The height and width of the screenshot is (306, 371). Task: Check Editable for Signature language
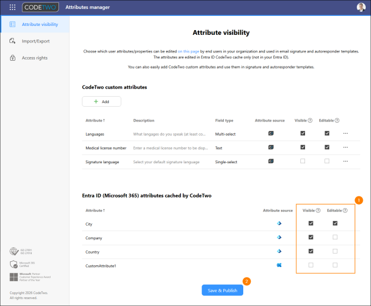(327, 161)
